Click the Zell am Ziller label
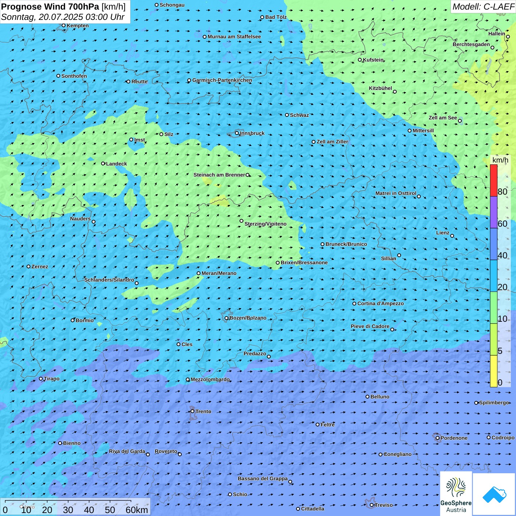 pyautogui.click(x=332, y=142)
